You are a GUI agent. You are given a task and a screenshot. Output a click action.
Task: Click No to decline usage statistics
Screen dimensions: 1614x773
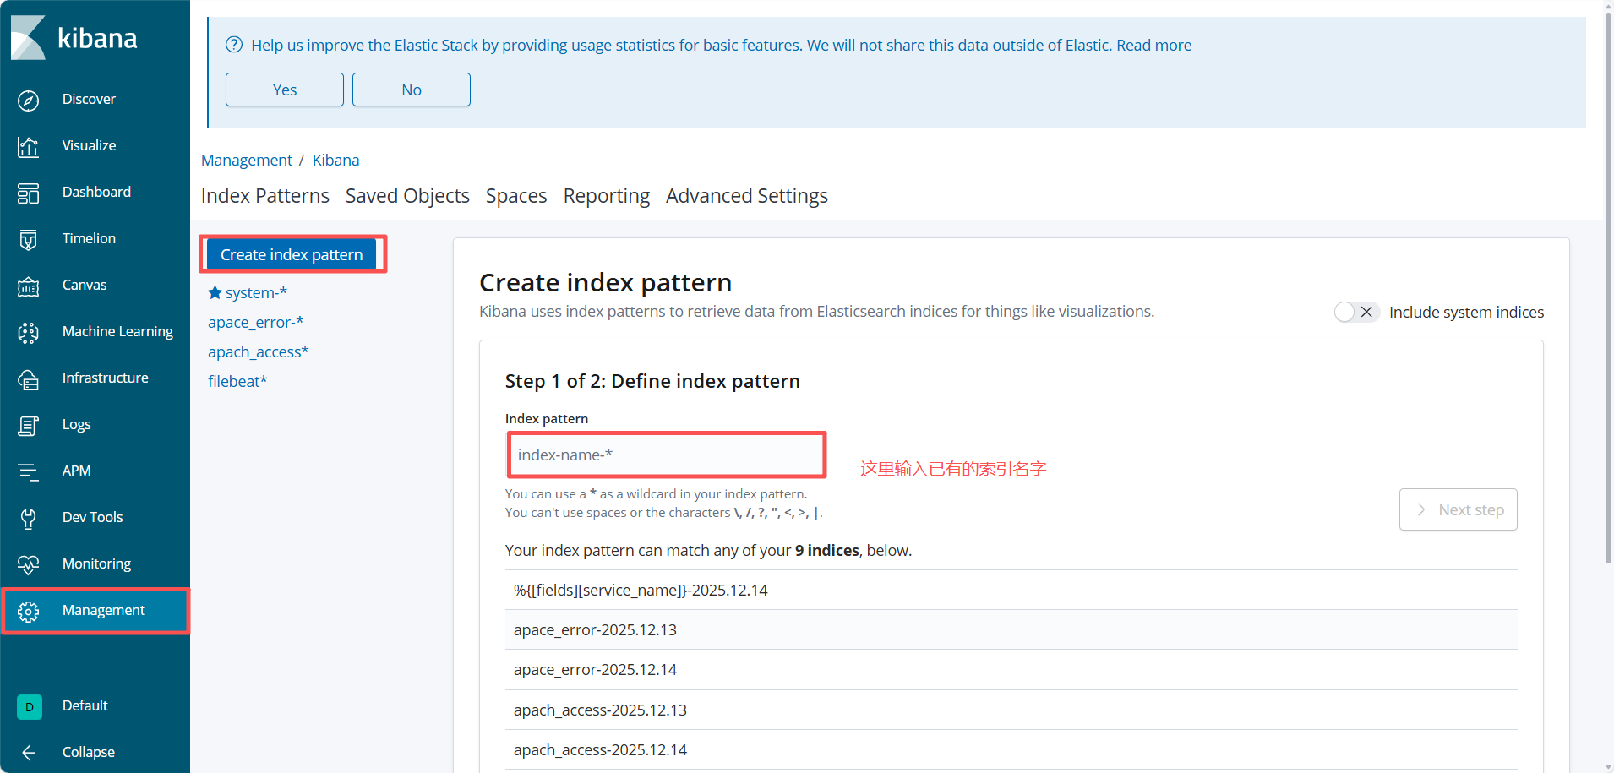(412, 90)
